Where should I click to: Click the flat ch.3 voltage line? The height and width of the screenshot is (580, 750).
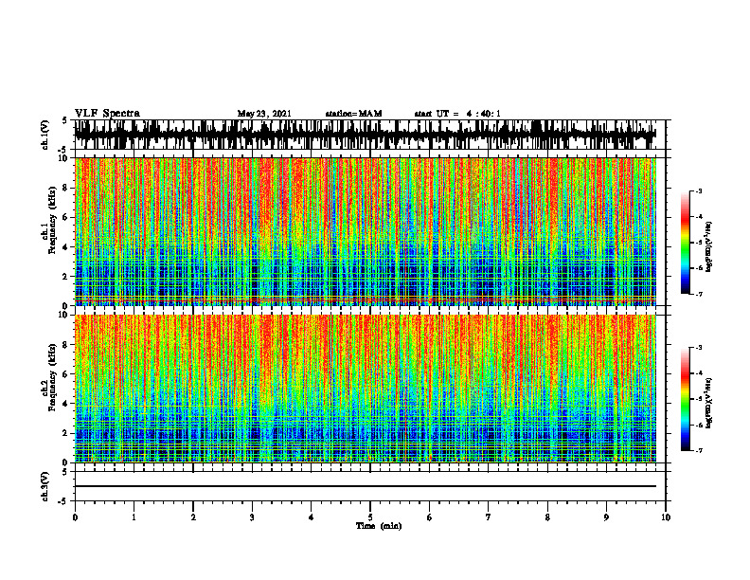(366, 486)
